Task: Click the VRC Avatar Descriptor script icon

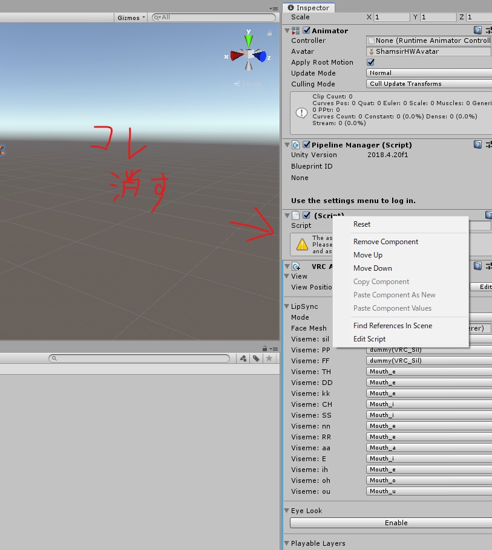Action: (x=296, y=267)
